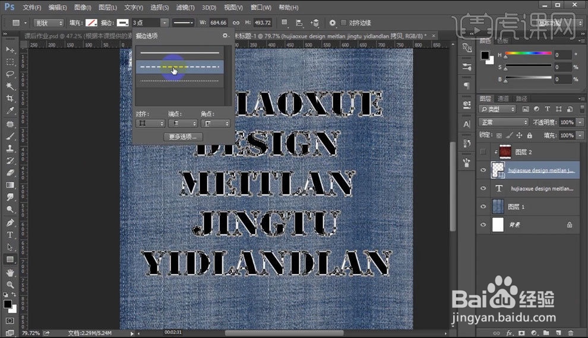This screenshot has height=338, width=588.
Task: Toggle lock position icon
Action: [x=519, y=136]
